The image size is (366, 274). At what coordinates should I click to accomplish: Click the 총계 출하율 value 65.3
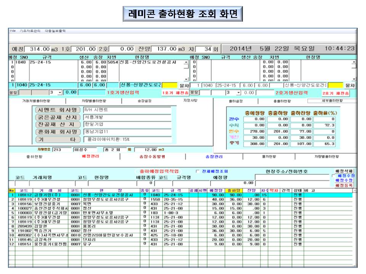coord(324,144)
